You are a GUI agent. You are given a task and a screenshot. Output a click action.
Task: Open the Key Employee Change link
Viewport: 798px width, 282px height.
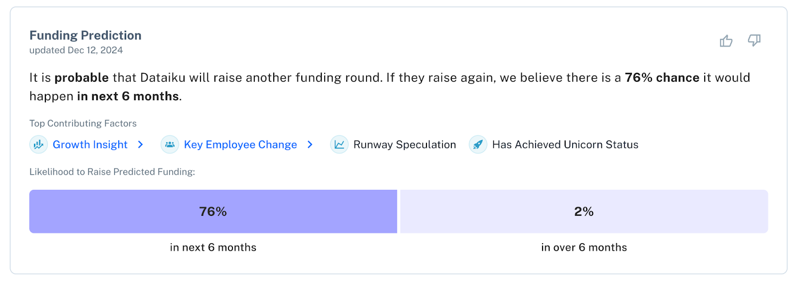[x=240, y=145]
